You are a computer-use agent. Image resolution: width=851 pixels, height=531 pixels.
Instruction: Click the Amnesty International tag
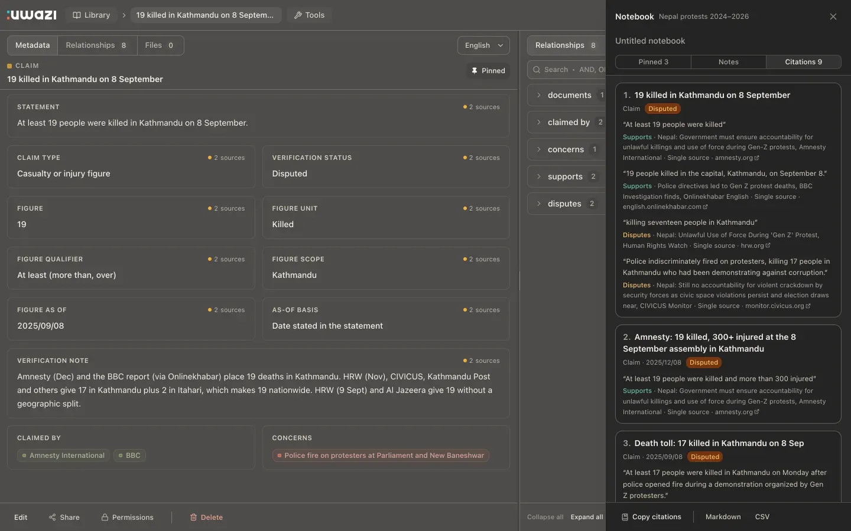[x=63, y=455]
